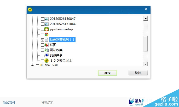Click the Chrome browser icon

click(47, 34)
